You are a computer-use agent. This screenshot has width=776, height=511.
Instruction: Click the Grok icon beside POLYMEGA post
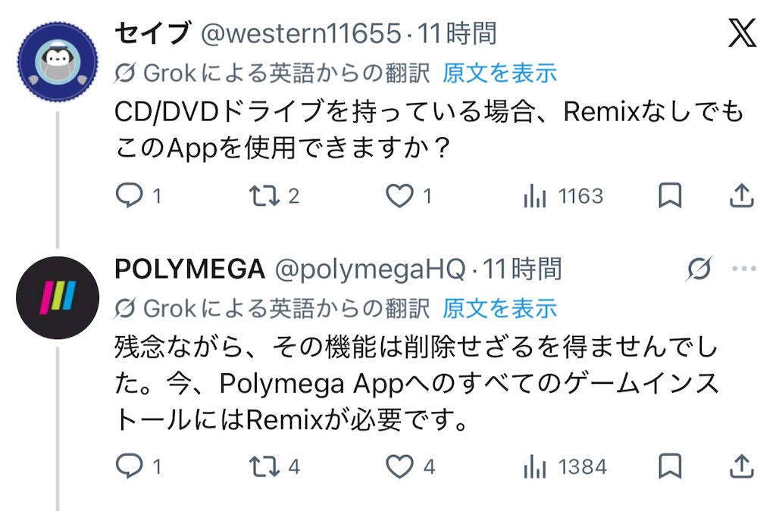(699, 269)
